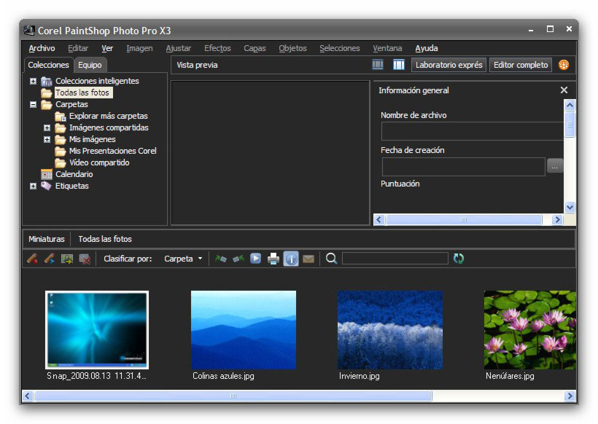This screenshot has width=598, height=424.
Task: Click the printer icon
Action: click(x=273, y=259)
